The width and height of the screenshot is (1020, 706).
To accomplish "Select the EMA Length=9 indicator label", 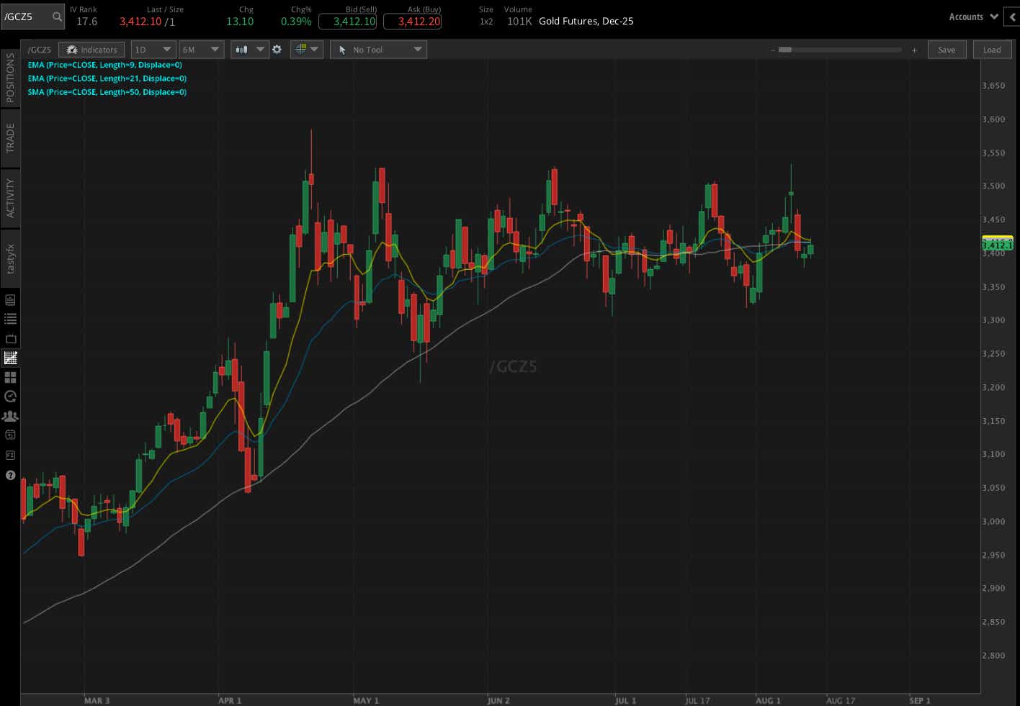I will point(104,65).
